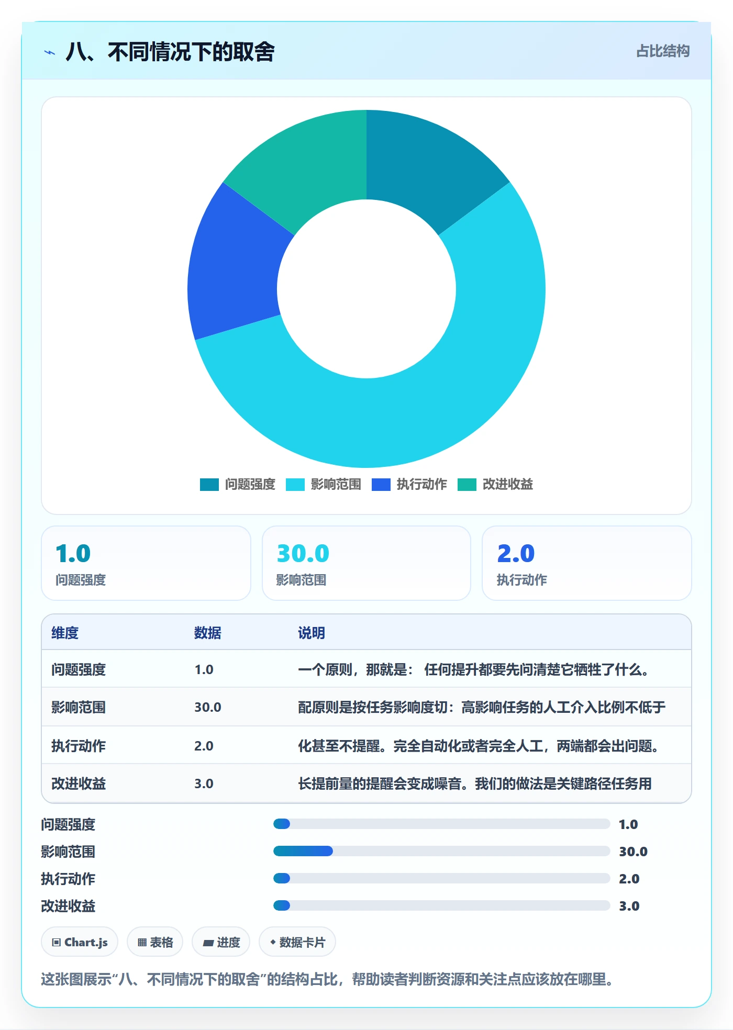Select the 占比结构 label in header

point(663,51)
